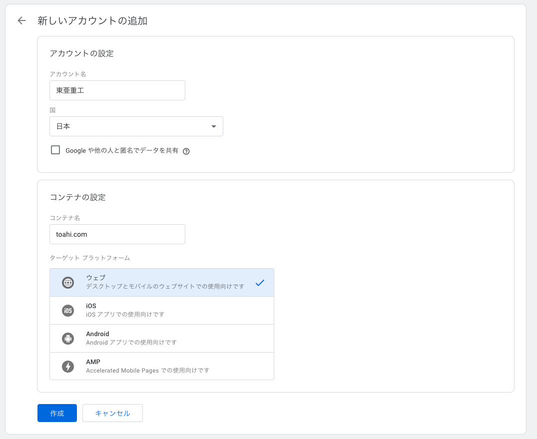Open the data sharing help question mark
537x439 pixels.
pos(186,151)
